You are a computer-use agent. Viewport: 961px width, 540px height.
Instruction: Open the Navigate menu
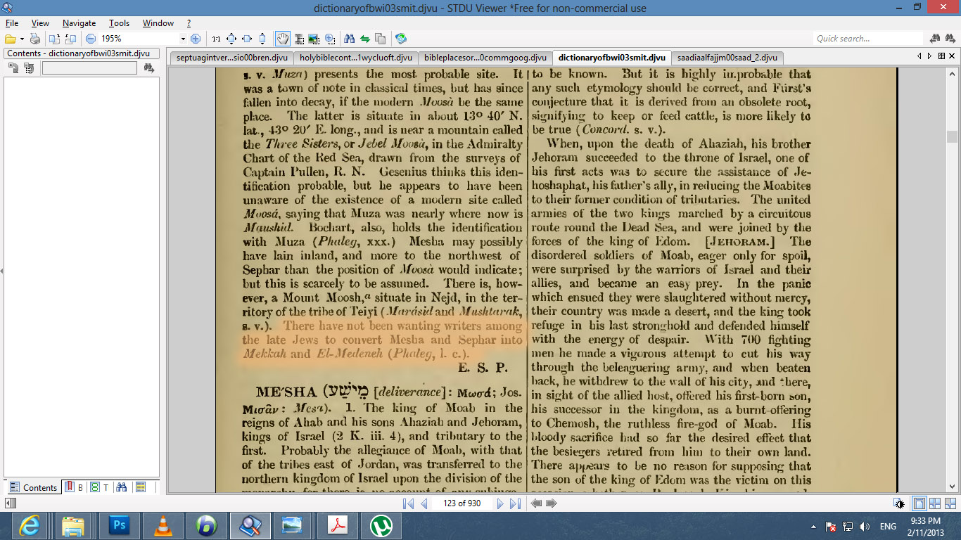79,23
